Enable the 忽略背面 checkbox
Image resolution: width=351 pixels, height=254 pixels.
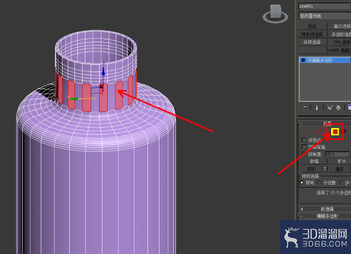304,147
